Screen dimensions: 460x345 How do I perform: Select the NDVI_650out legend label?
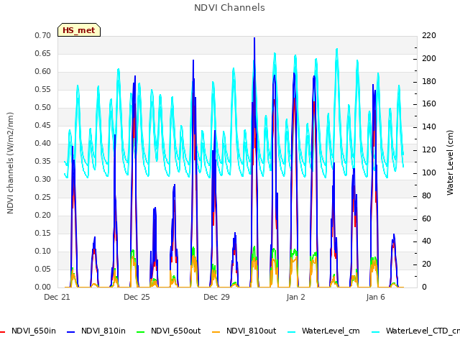click(175, 331)
